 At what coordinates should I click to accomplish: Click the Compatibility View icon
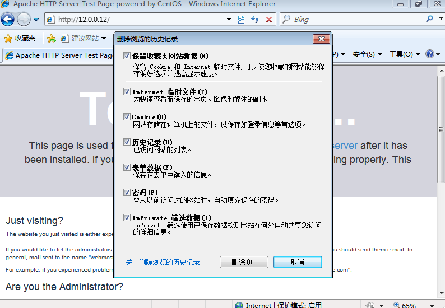(241, 20)
